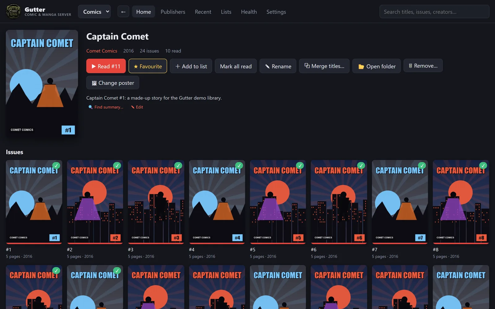Click the Remove... button

point(423,66)
